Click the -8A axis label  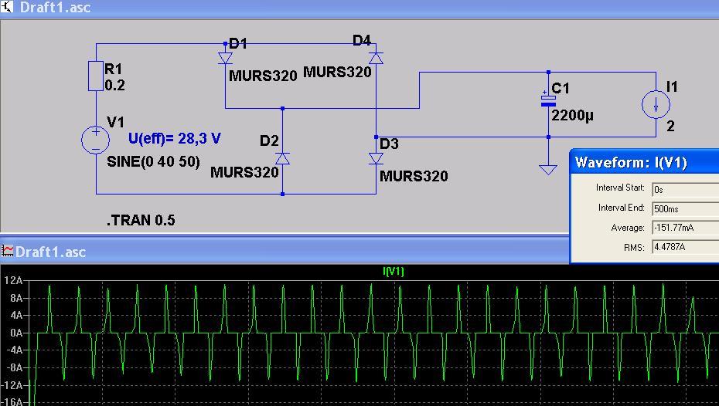point(13,368)
